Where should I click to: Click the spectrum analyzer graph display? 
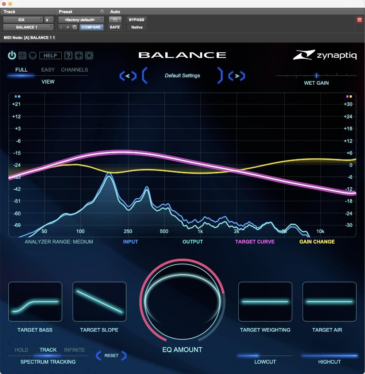(x=182, y=165)
